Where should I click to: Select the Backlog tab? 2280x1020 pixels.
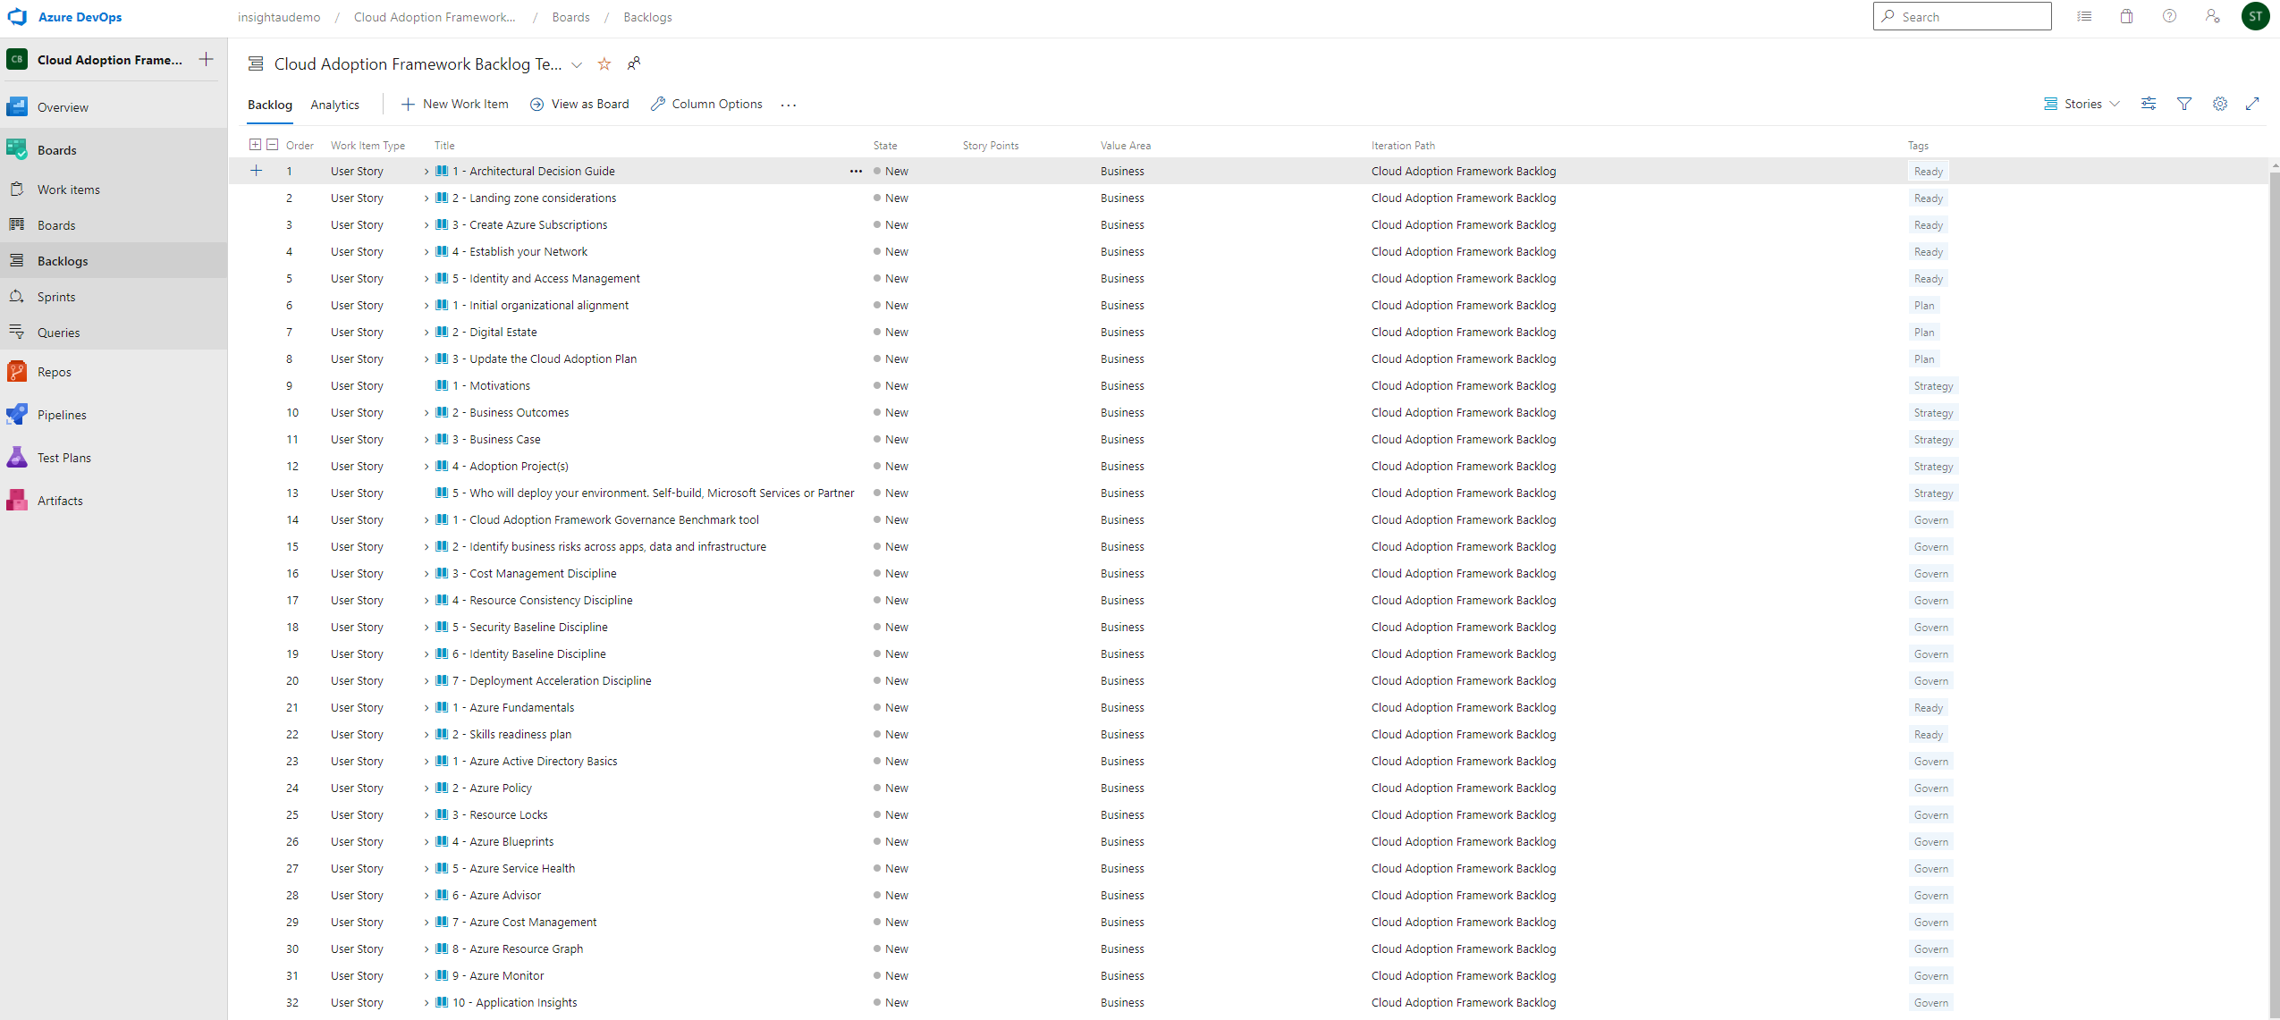(270, 105)
